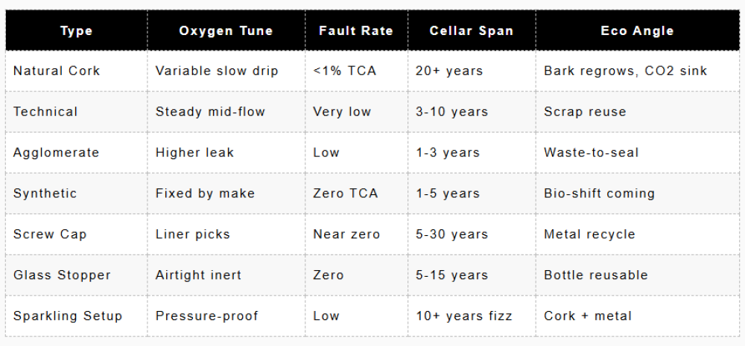Click the Agglomerate row label
745x346 pixels.
[x=56, y=153]
